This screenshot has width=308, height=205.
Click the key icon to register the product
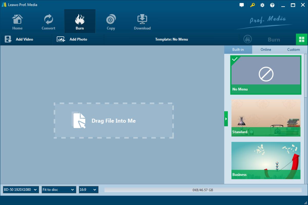click(x=252, y=5)
